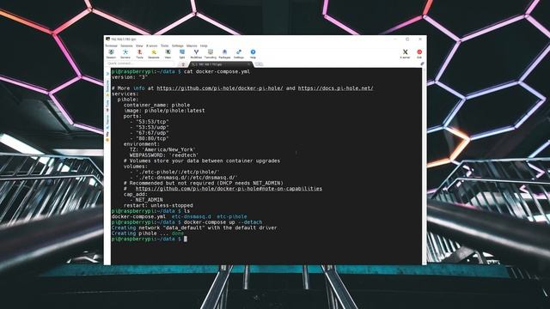Open the Help menu in menu bar
This screenshot has width=550, height=309.
coord(204,45)
